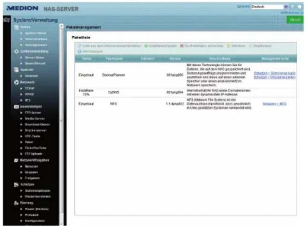305x227 pixels.
Task: Open the Deutsch language dropdown
Action: pos(269,7)
